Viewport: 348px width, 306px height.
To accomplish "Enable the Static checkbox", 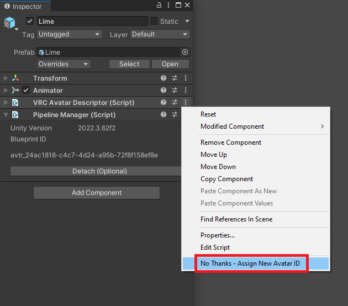I will [154, 22].
